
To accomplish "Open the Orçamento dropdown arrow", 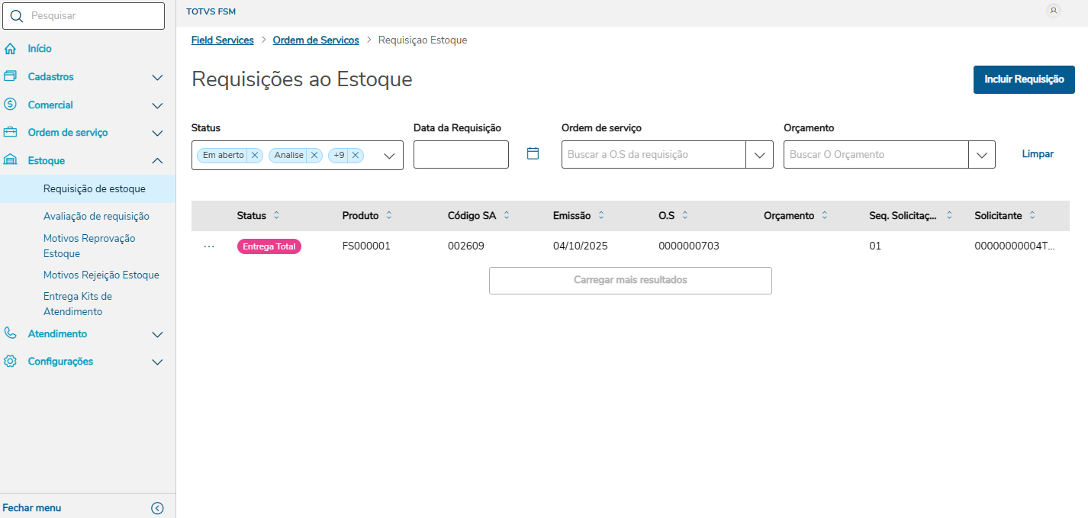I will [x=981, y=155].
